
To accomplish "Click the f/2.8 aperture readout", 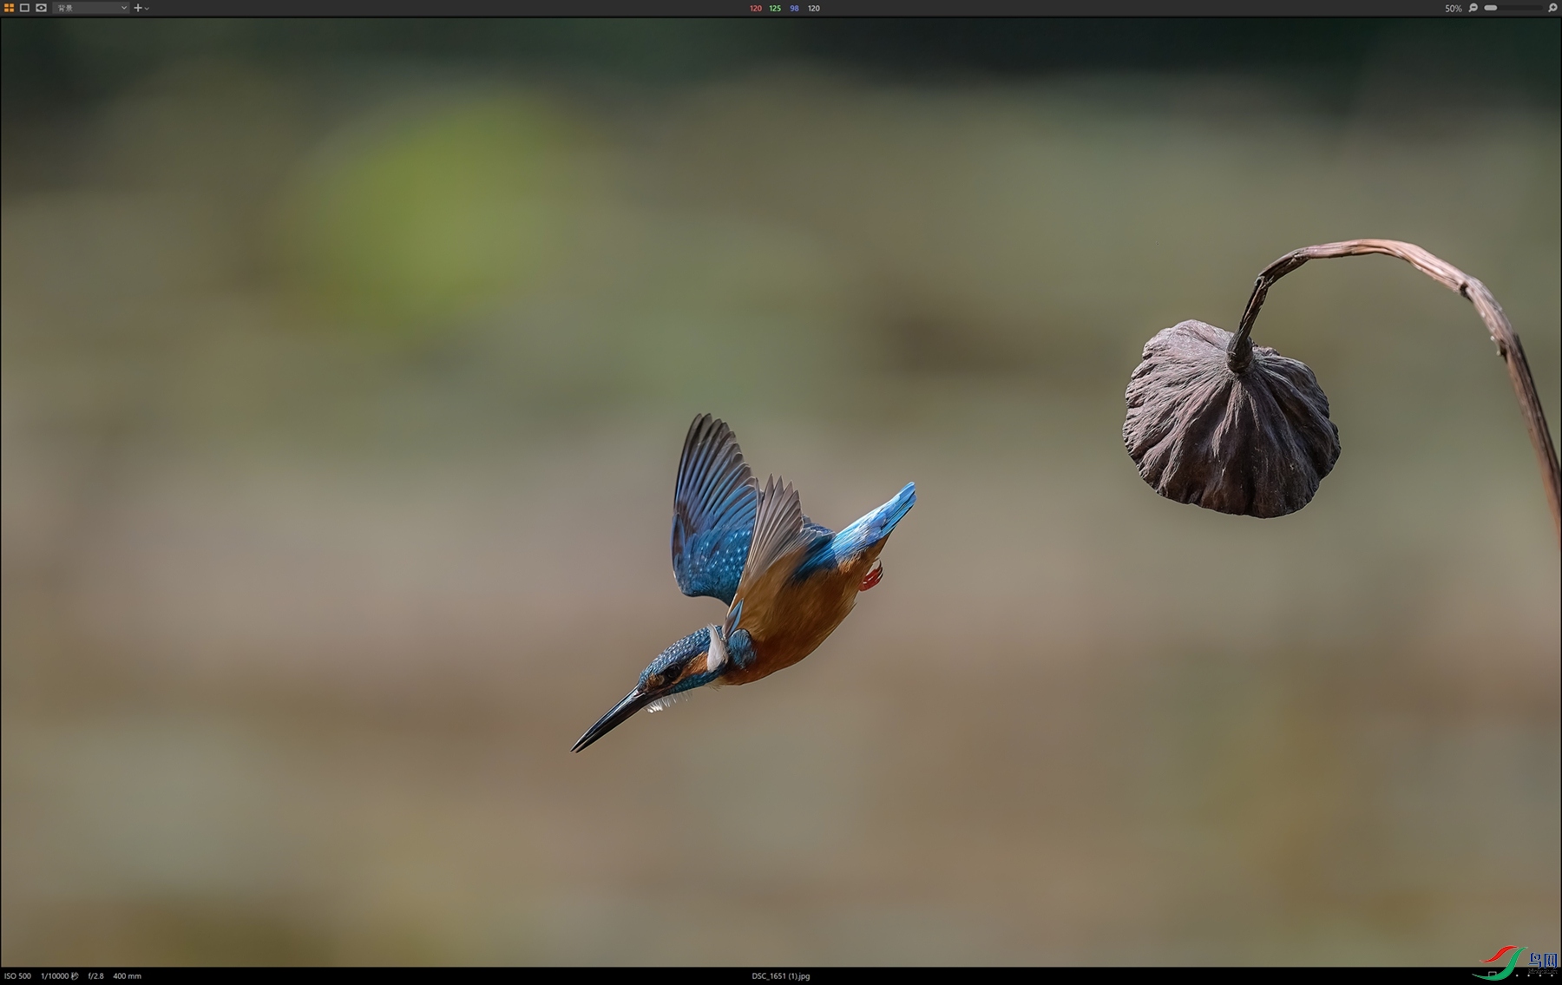I will point(95,976).
